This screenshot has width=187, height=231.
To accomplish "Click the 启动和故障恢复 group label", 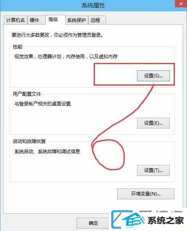I will click(29, 141).
